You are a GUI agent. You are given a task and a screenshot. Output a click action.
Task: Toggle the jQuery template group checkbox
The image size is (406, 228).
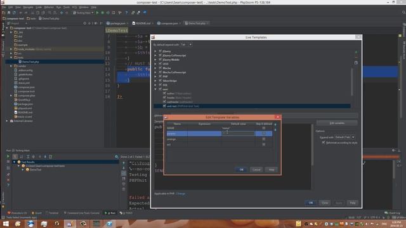(x=160, y=51)
